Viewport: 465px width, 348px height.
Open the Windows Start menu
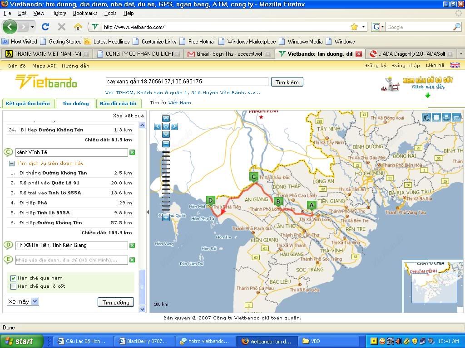click(x=21, y=341)
